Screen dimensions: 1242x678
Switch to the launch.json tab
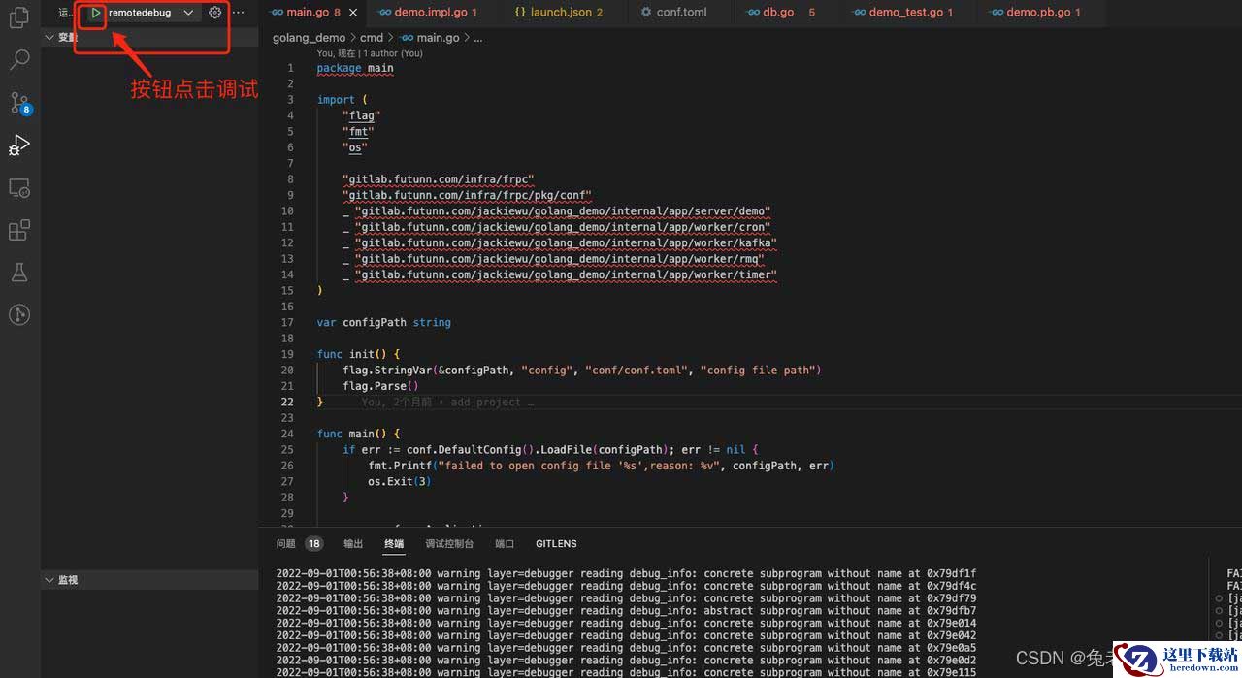[558, 13]
